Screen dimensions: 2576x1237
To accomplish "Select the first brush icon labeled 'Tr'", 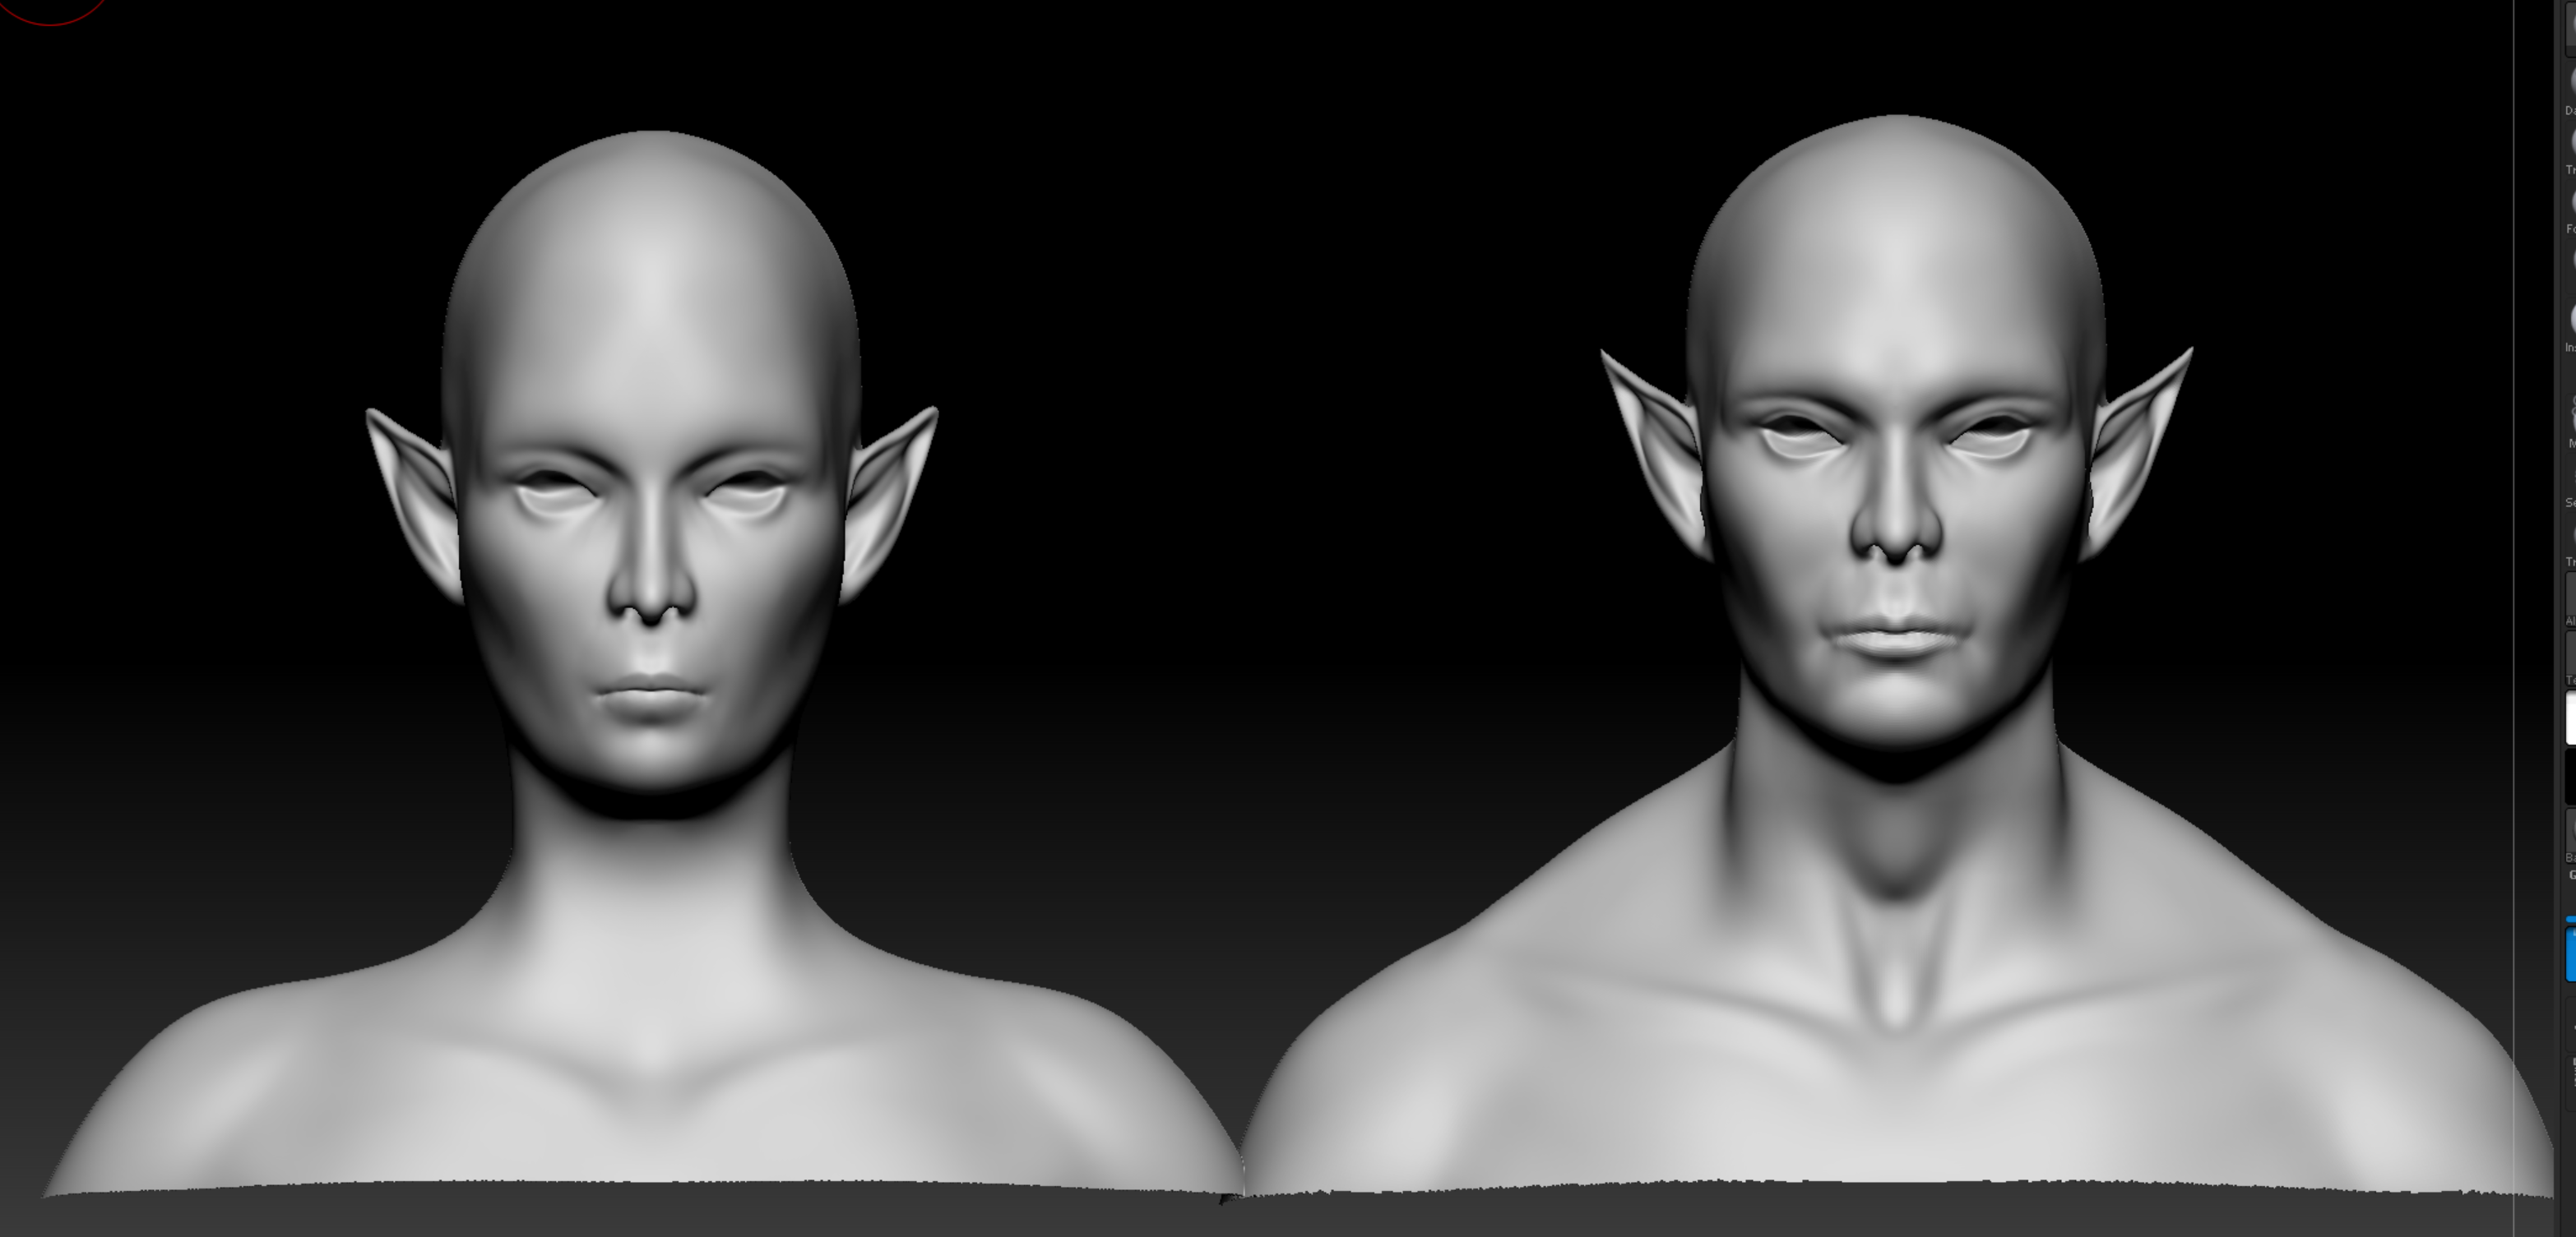I will [2571, 141].
